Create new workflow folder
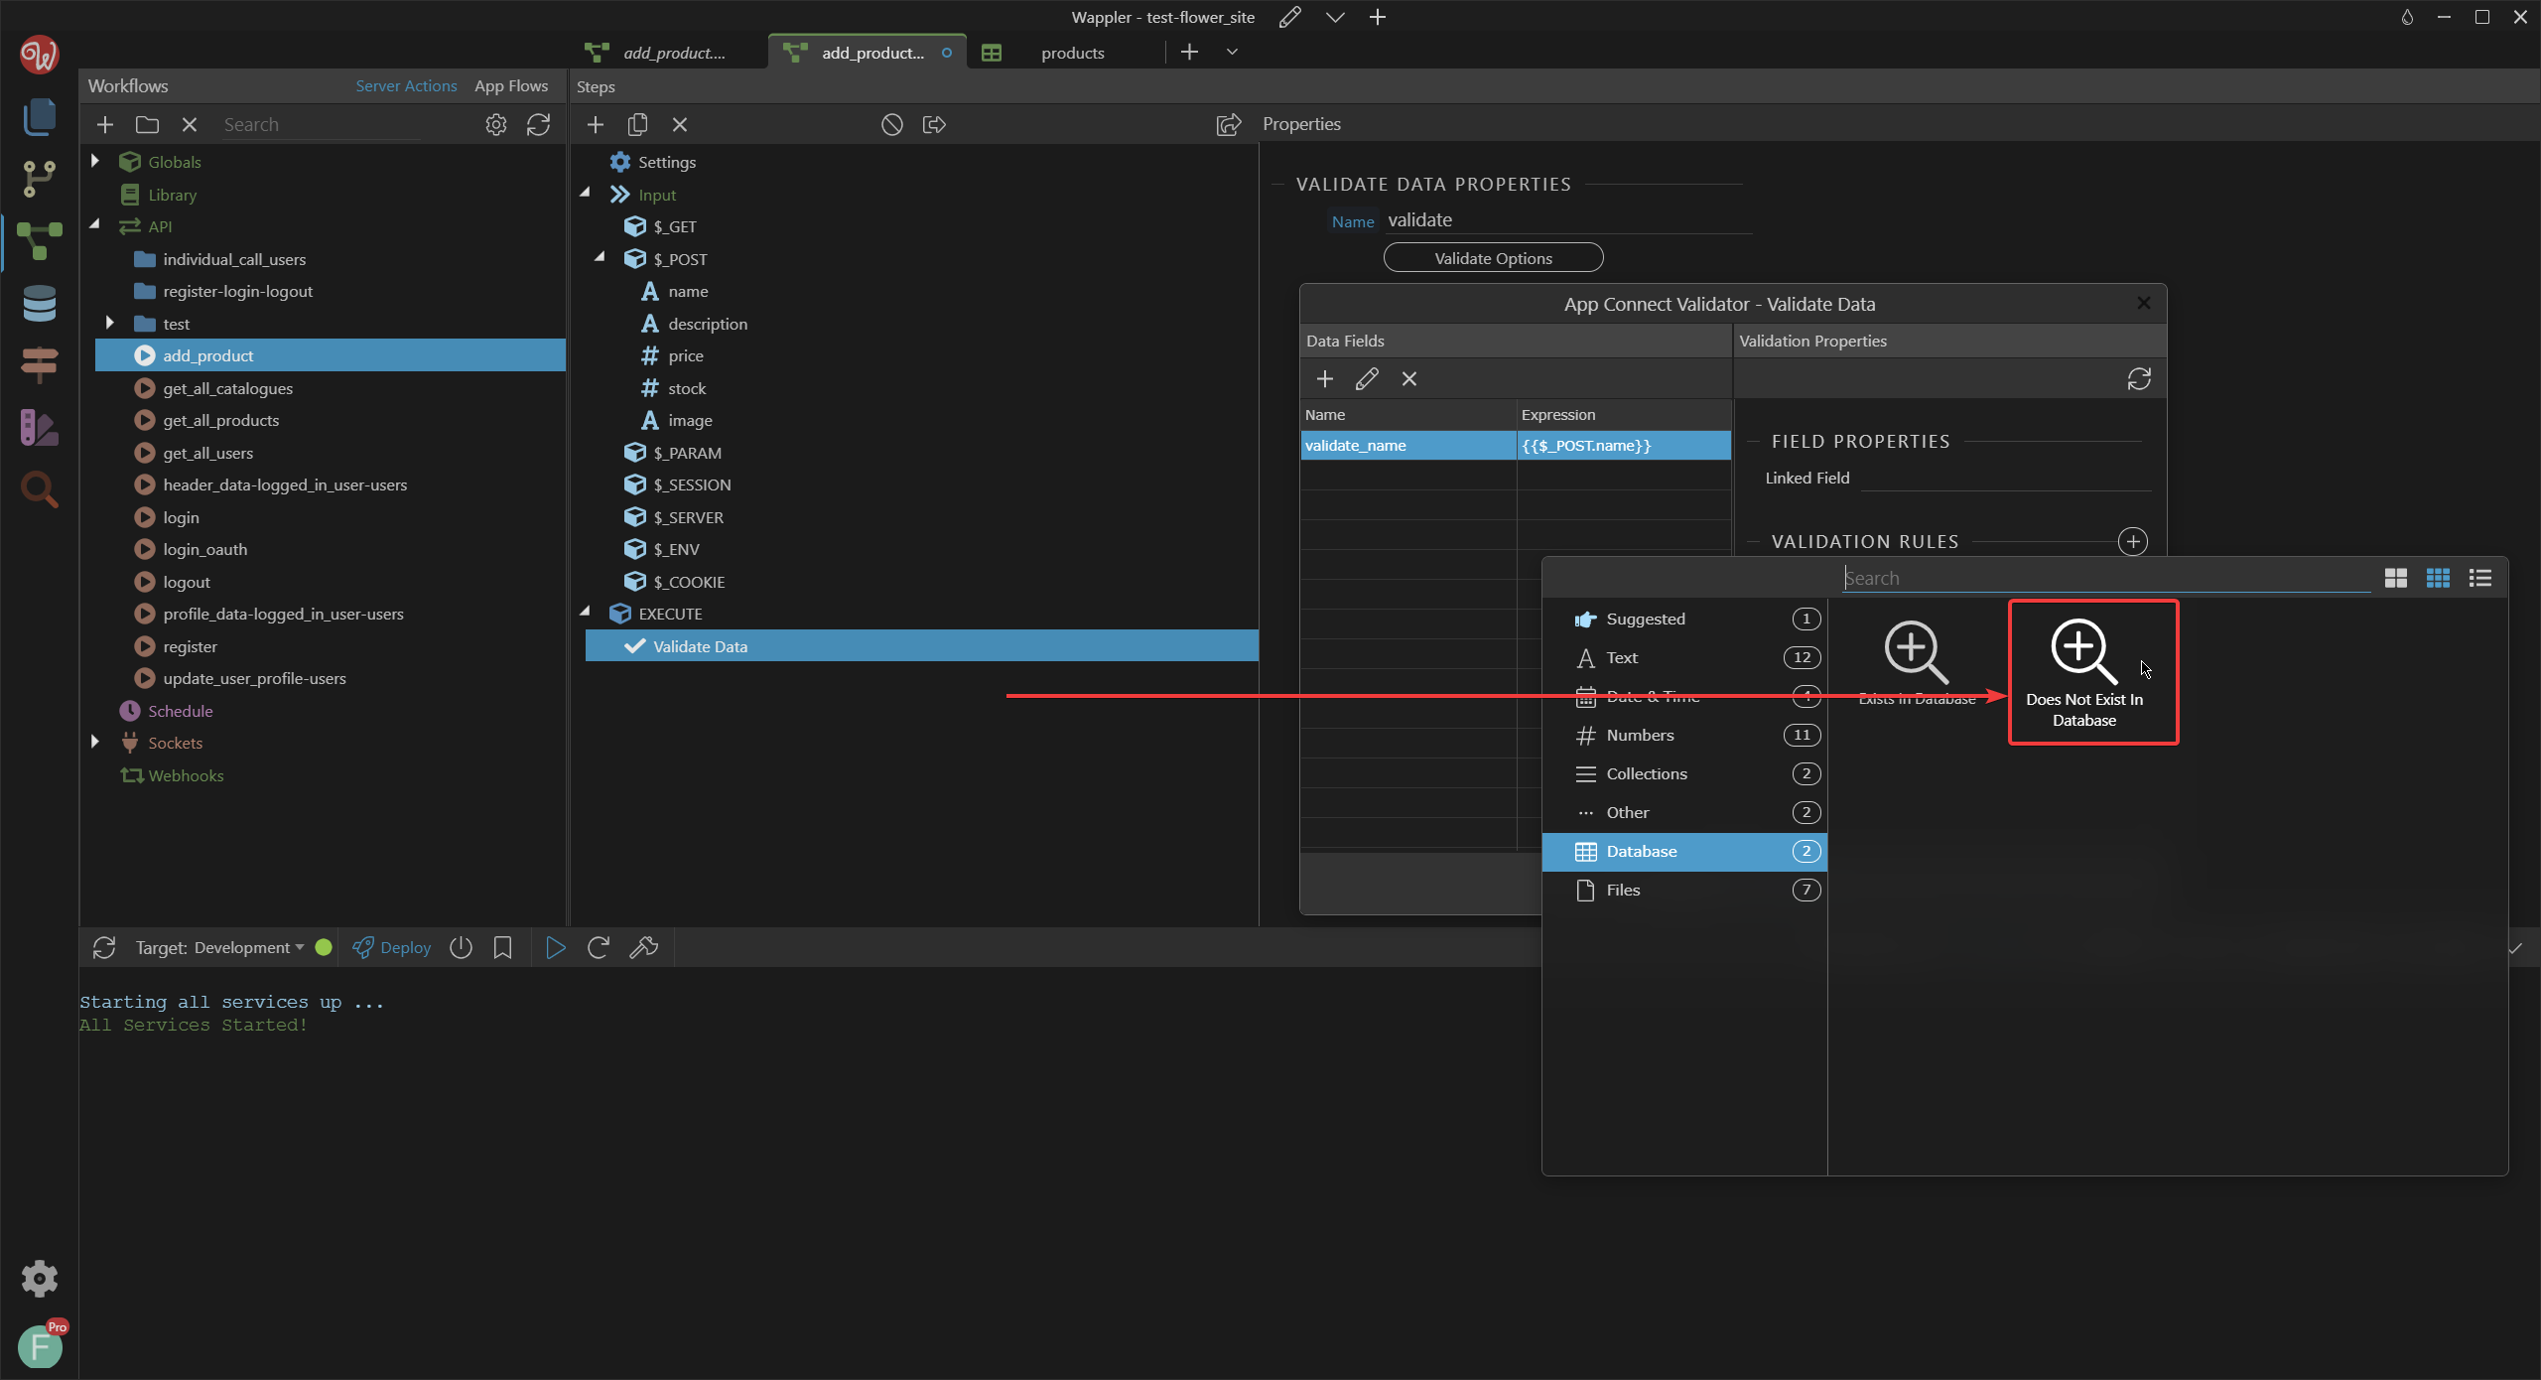This screenshot has width=2541, height=1380. 147,124
